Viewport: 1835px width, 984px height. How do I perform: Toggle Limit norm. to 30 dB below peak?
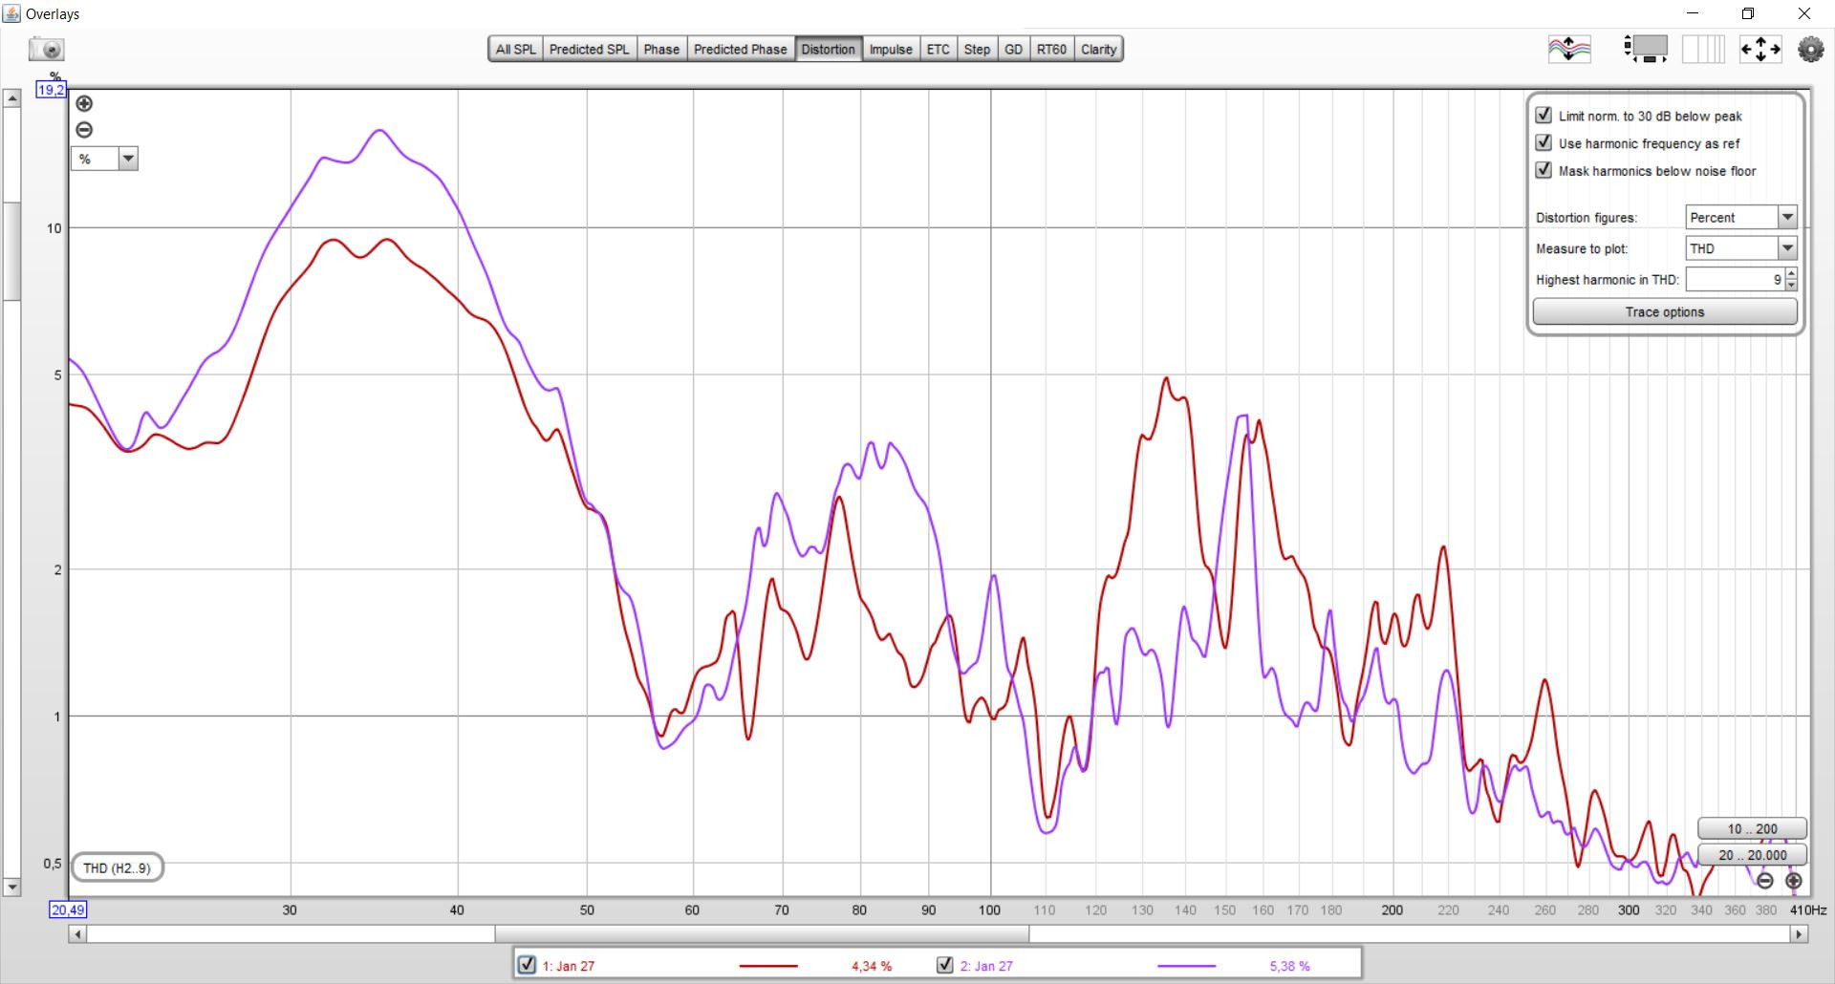click(x=1544, y=116)
